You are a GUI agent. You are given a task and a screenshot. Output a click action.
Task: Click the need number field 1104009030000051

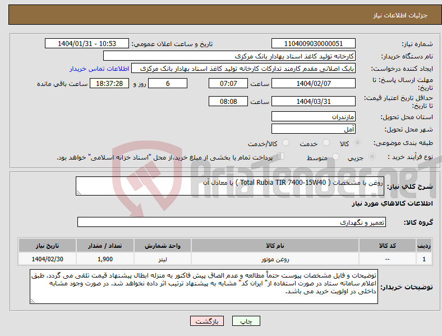coord(313,43)
